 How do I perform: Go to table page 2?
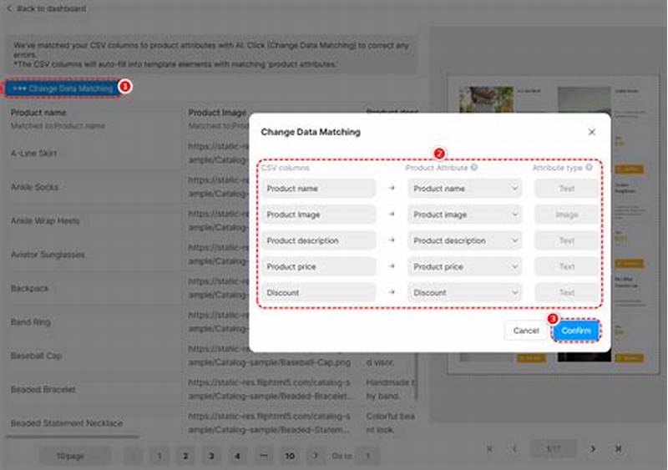(185, 456)
